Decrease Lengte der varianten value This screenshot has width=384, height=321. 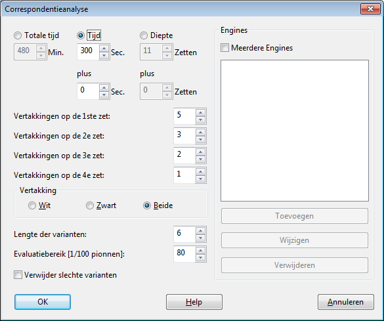pos(201,238)
